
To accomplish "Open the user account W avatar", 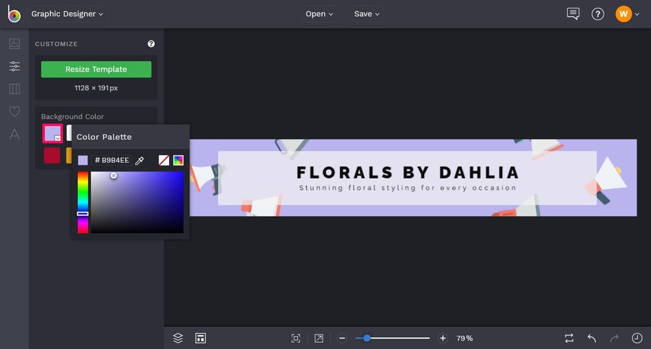I will (x=623, y=14).
